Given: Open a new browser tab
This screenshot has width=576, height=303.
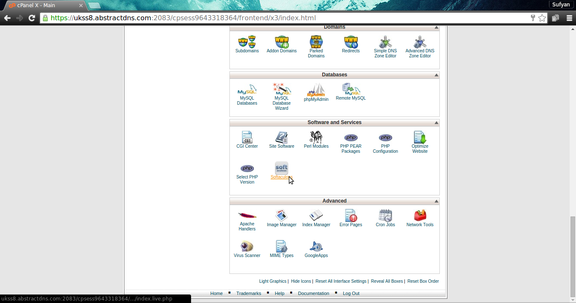Looking at the screenshot, I should tap(94, 5).
